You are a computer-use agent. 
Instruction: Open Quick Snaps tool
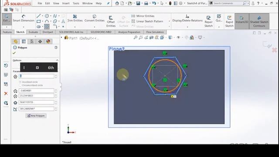click(219, 18)
